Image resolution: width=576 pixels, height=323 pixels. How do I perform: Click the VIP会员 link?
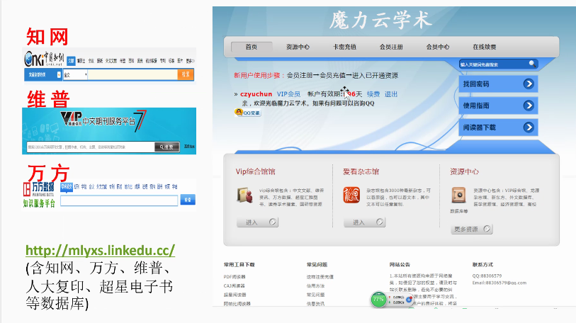tap(288, 94)
